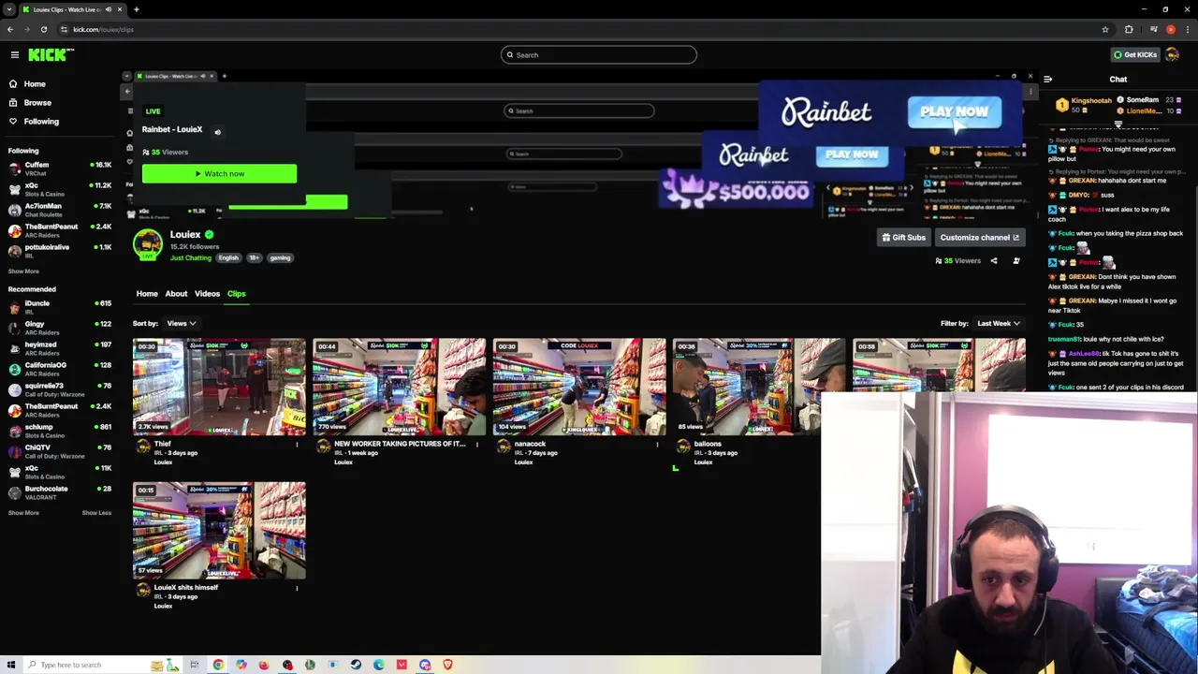Open Browse in the sidebar

[x=37, y=103]
